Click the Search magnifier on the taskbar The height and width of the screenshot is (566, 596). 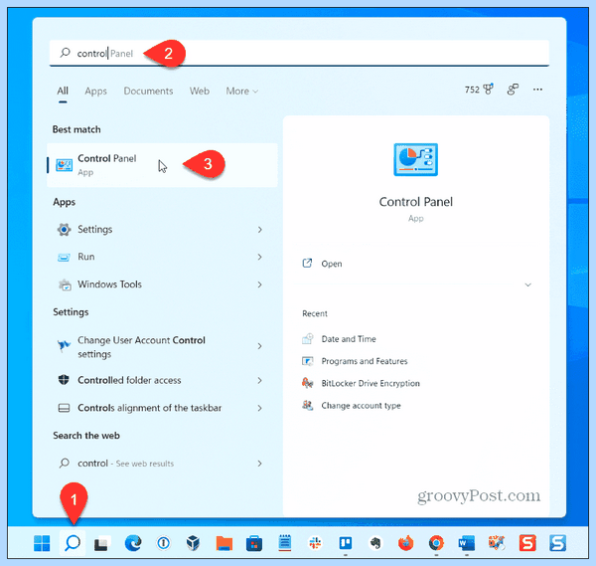73,543
